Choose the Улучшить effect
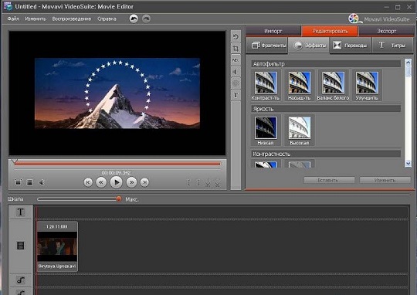This screenshot has width=417, height=295. 367,86
